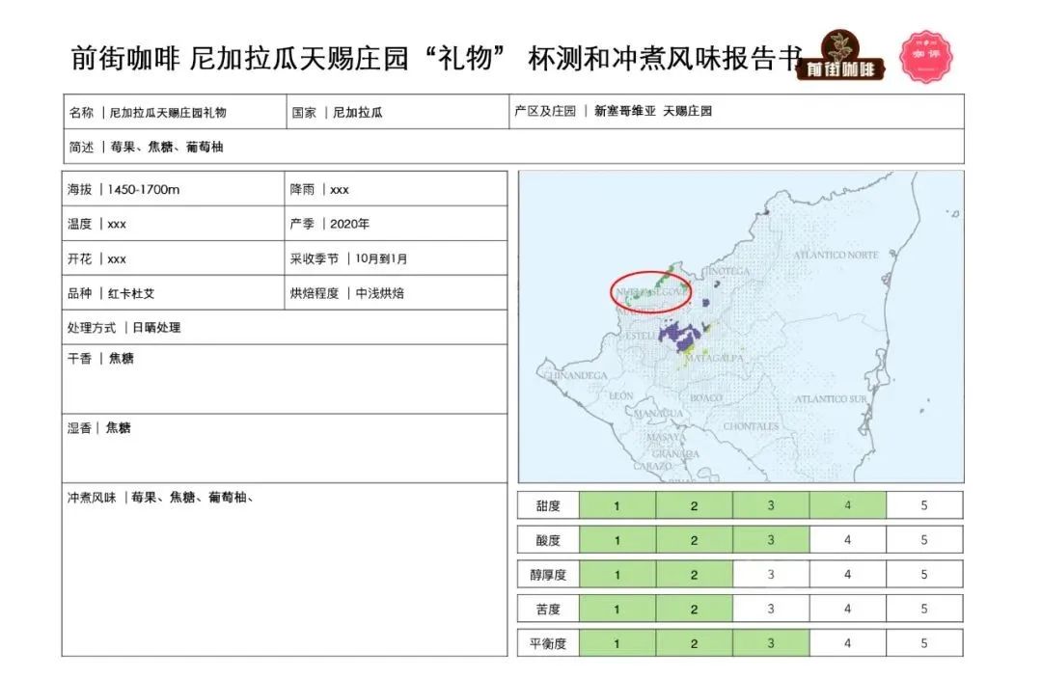Click the JINOTEGA map label
The image size is (1042, 678).
tap(727, 271)
